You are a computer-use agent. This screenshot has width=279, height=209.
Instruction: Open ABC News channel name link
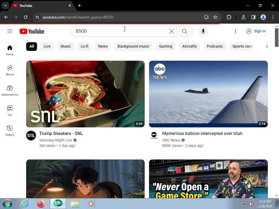point(171,140)
